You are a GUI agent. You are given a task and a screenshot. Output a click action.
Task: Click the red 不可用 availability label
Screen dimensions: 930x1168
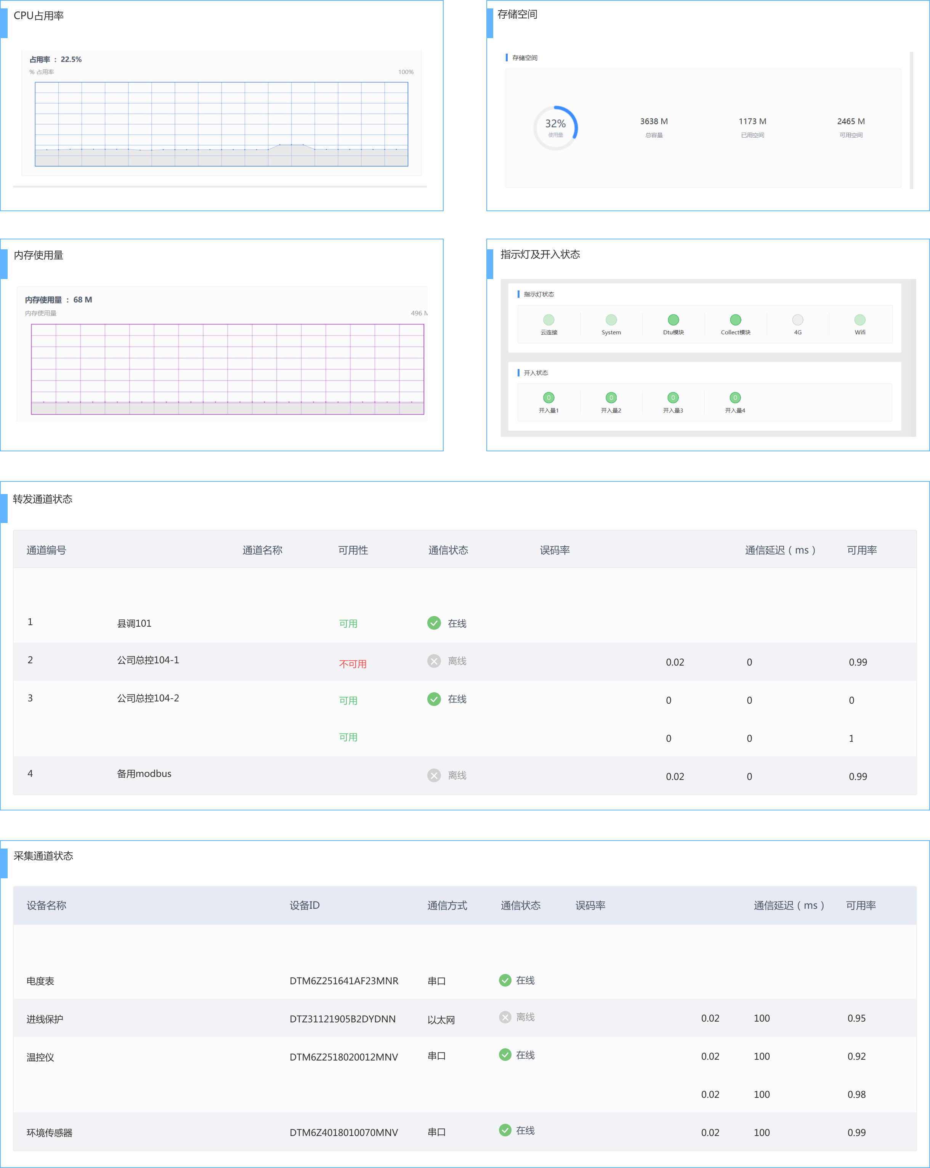(353, 664)
